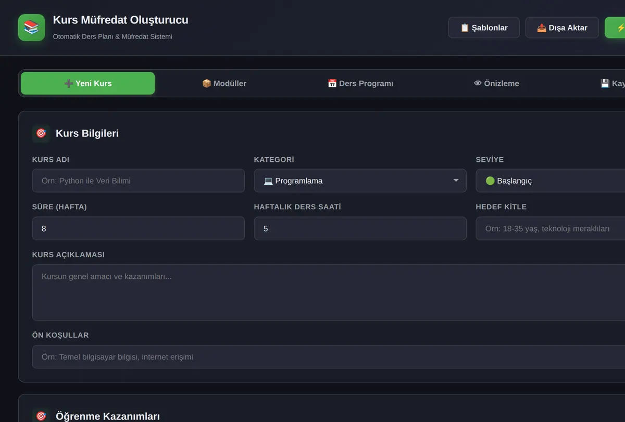Click the KURS AÇIKLAMASI field label
The image size is (625, 422).
[x=68, y=254]
